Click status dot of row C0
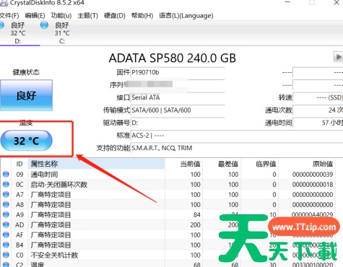 point(6,255)
